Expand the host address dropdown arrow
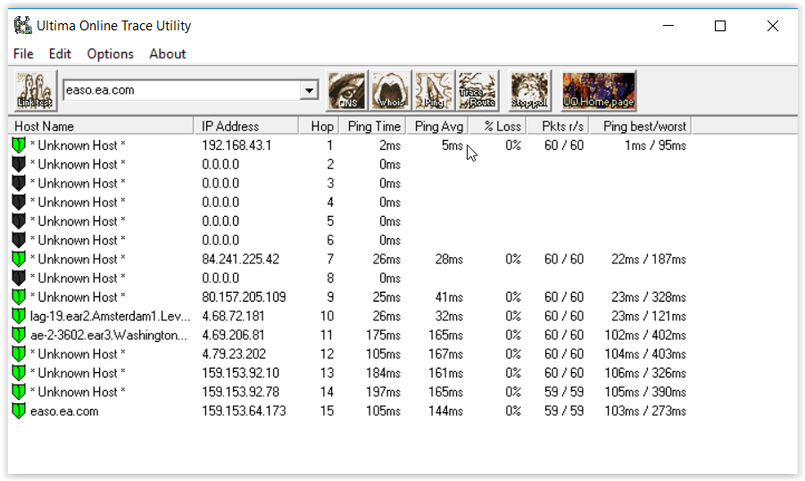This screenshot has width=805, height=481. [310, 90]
